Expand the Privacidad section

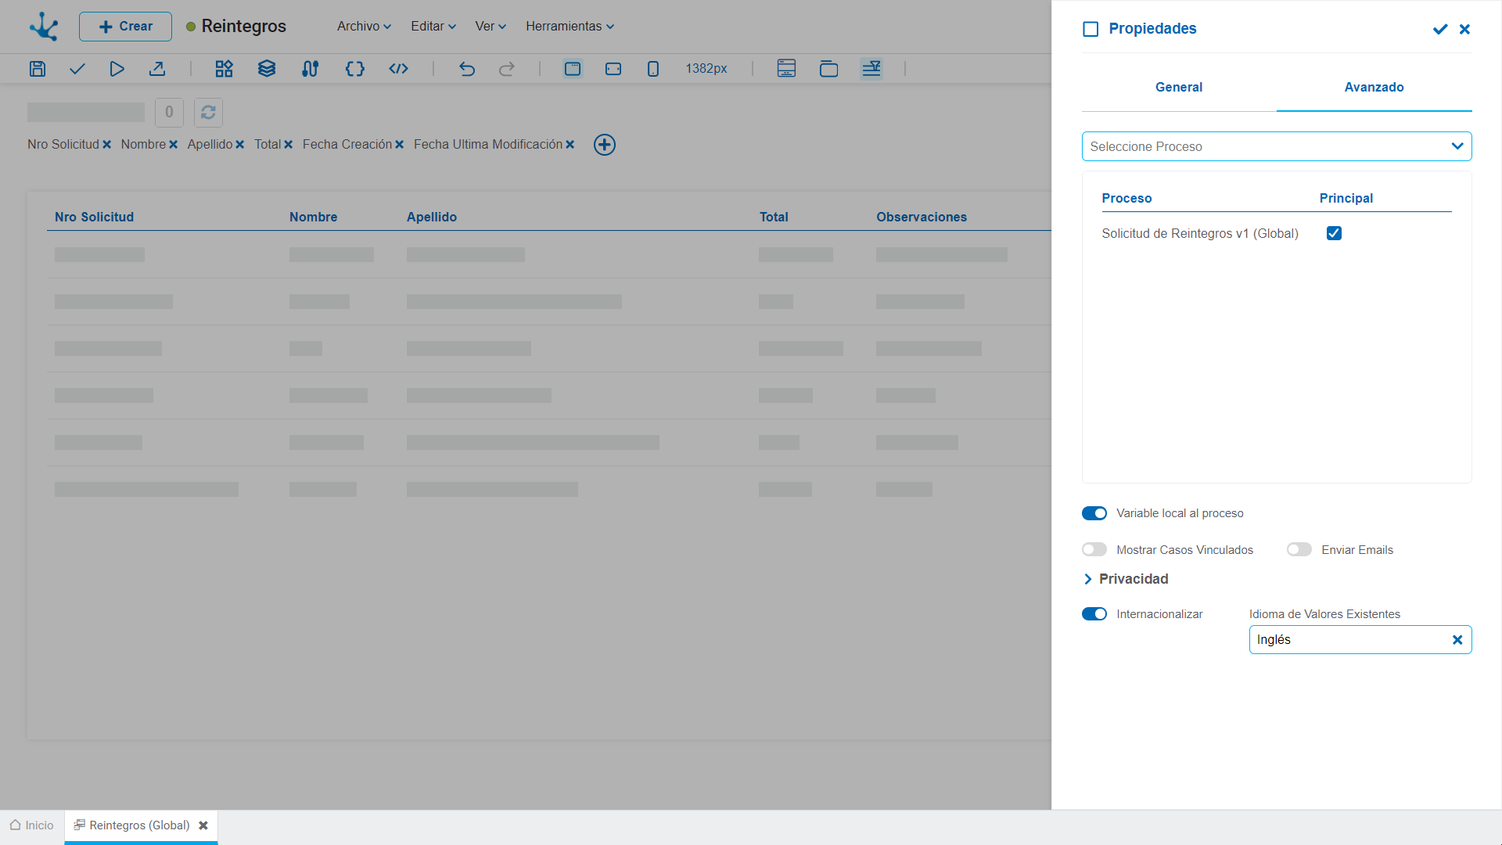coord(1126,579)
